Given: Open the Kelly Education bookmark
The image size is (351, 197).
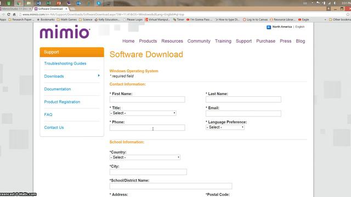Looking at the screenshot, I should pos(107,20).
